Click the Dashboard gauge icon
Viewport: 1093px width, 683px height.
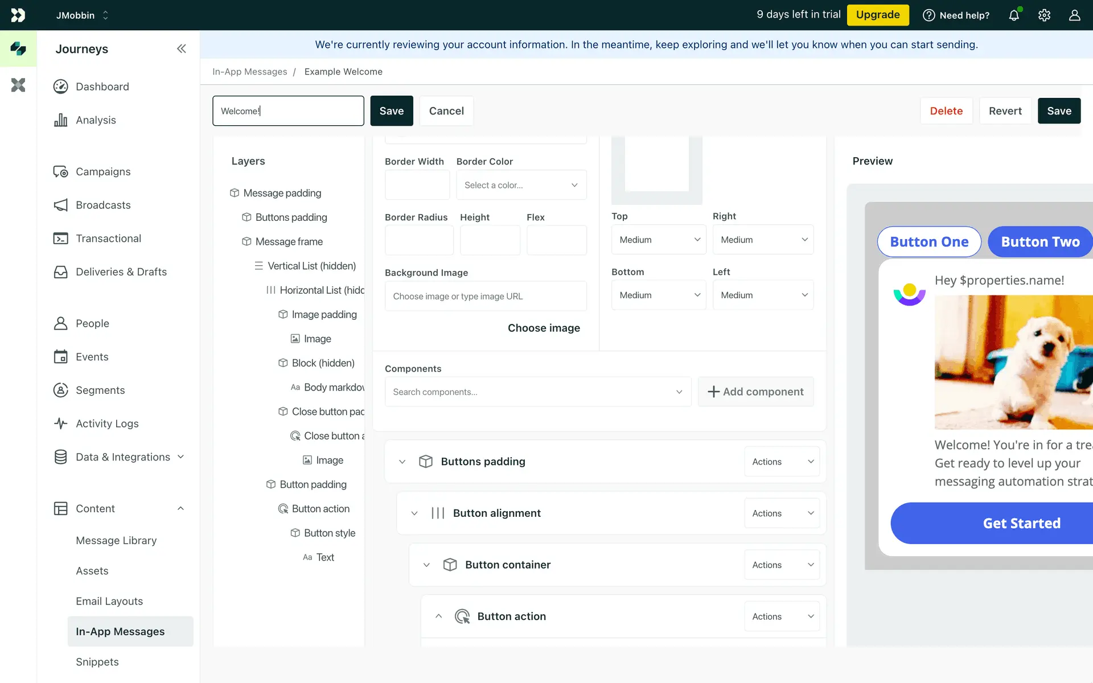60,87
